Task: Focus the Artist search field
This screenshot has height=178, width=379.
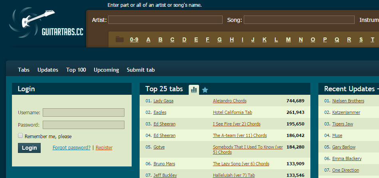Action: (x=165, y=20)
